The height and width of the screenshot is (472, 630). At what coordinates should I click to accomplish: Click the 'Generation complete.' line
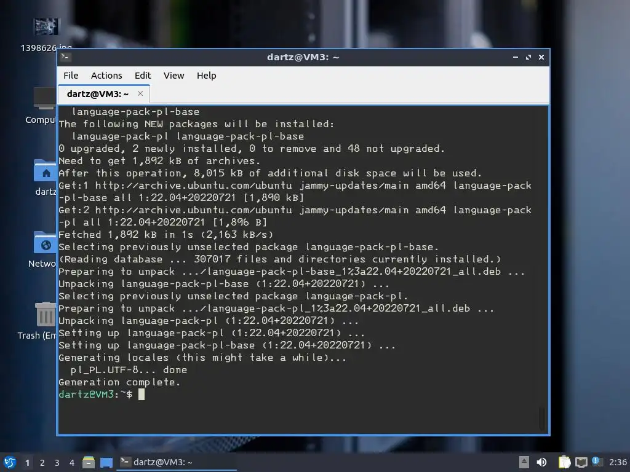pyautogui.click(x=119, y=382)
